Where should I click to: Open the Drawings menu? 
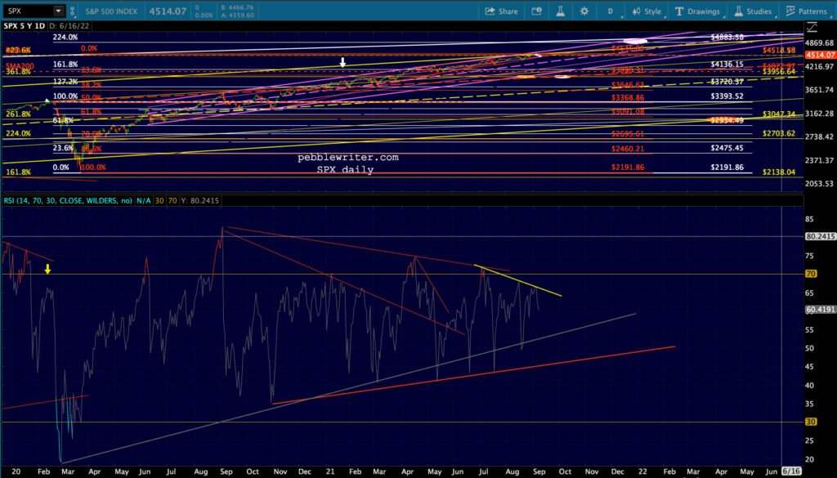coord(697,11)
